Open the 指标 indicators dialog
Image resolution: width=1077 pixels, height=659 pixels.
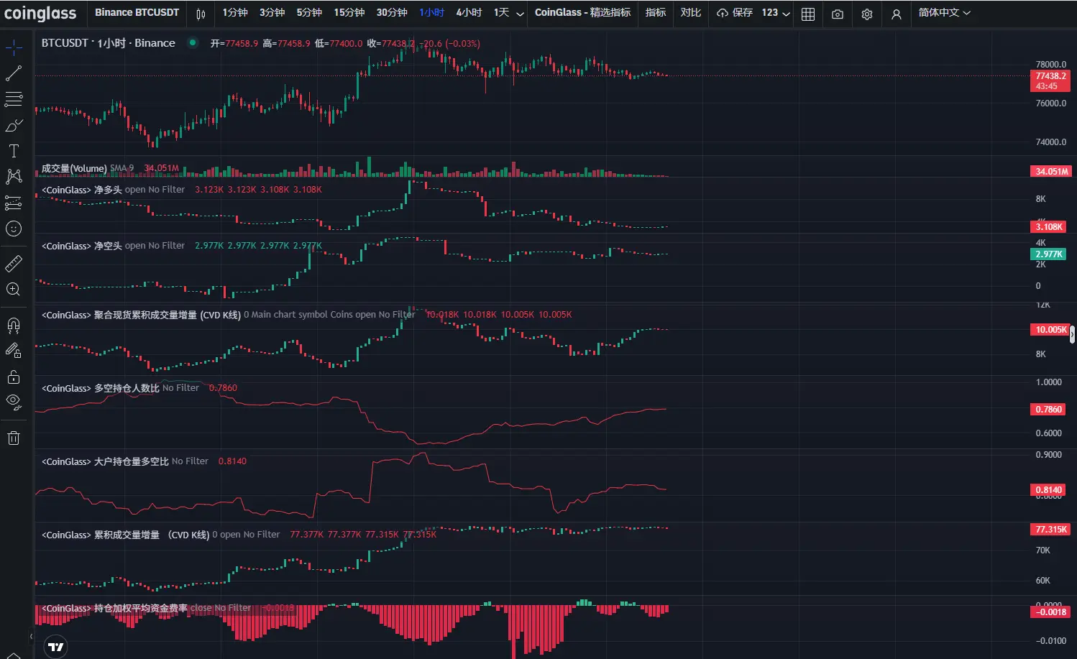point(656,13)
